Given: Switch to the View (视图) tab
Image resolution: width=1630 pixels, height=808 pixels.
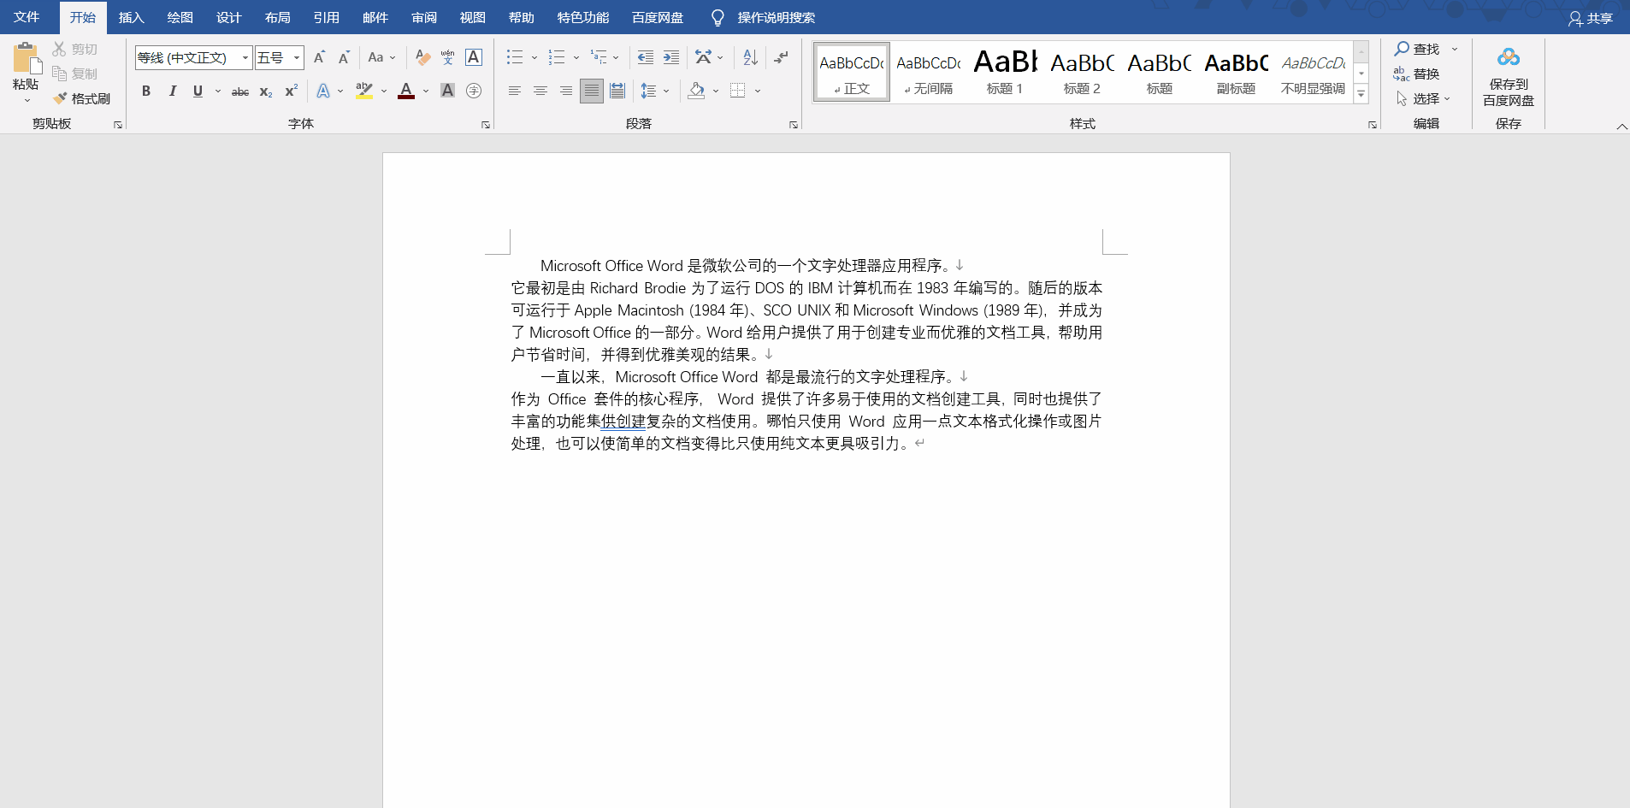Looking at the screenshot, I should 472,17.
